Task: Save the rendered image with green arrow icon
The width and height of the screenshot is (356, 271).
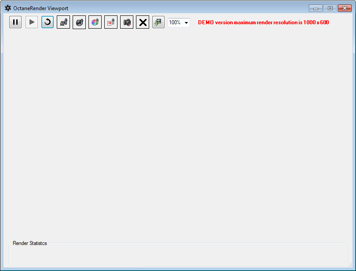Action: pyautogui.click(x=158, y=22)
